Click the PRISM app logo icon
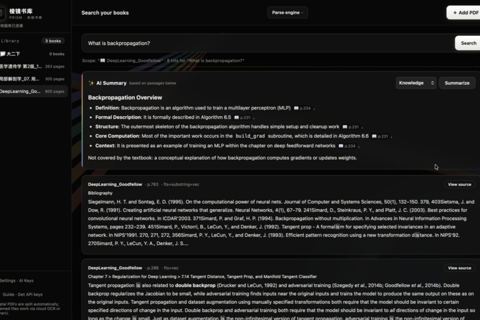This screenshot has width=480, height=320. (x=2, y=13)
